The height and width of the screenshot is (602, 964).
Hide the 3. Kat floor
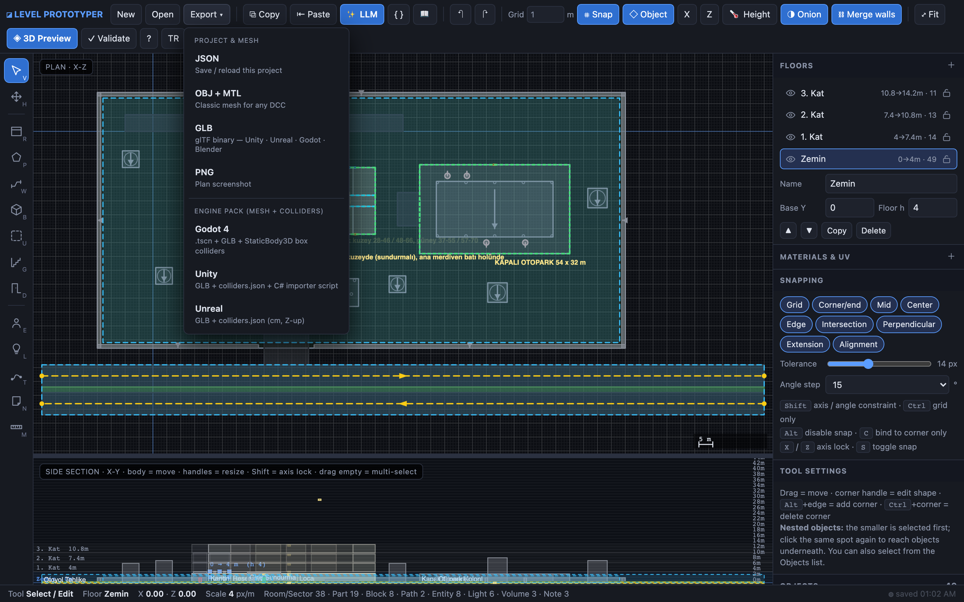(790, 93)
